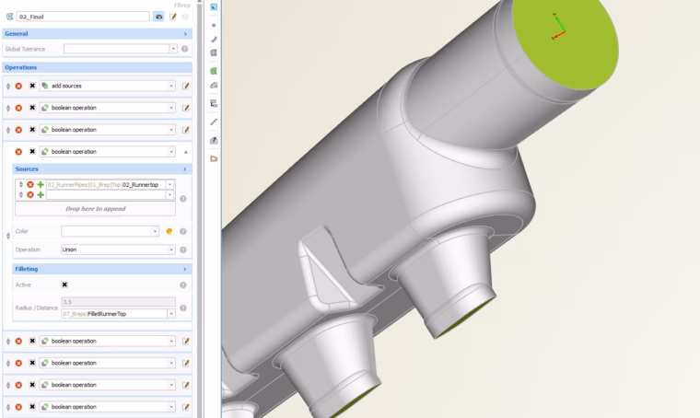The height and width of the screenshot is (418, 700).
Task: Click the Drop here to append area
Action: [95, 209]
